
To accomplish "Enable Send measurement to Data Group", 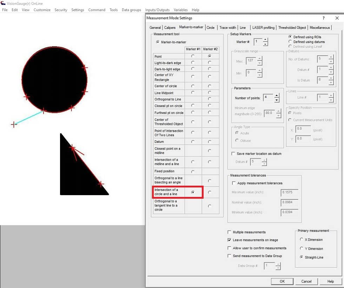I will (x=229, y=256).
